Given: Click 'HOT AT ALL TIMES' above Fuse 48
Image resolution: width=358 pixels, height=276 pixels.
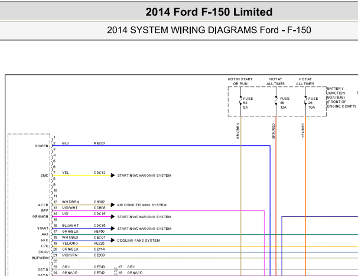Looking at the screenshot, I should point(275,82).
